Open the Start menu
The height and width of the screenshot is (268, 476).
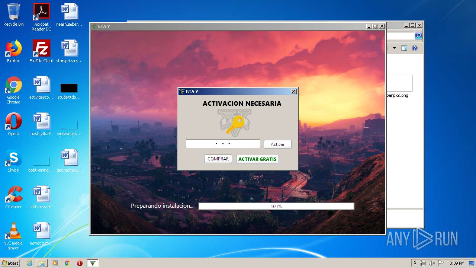click(10, 263)
